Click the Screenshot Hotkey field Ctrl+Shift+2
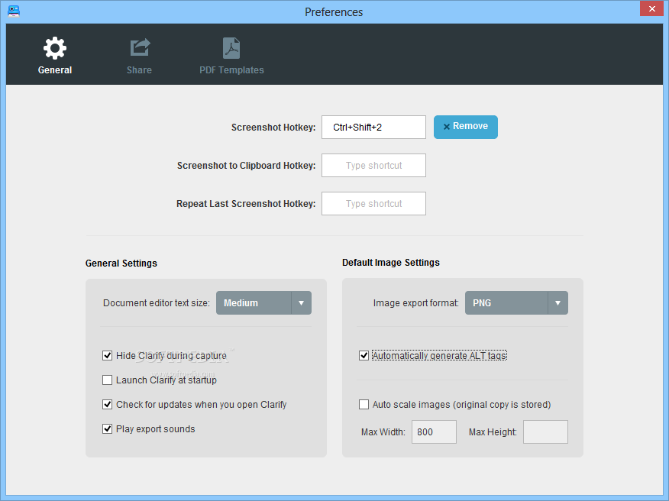The width and height of the screenshot is (669, 501). [x=373, y=128]
